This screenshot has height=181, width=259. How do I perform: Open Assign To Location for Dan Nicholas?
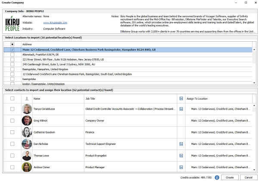coord(219,144)
